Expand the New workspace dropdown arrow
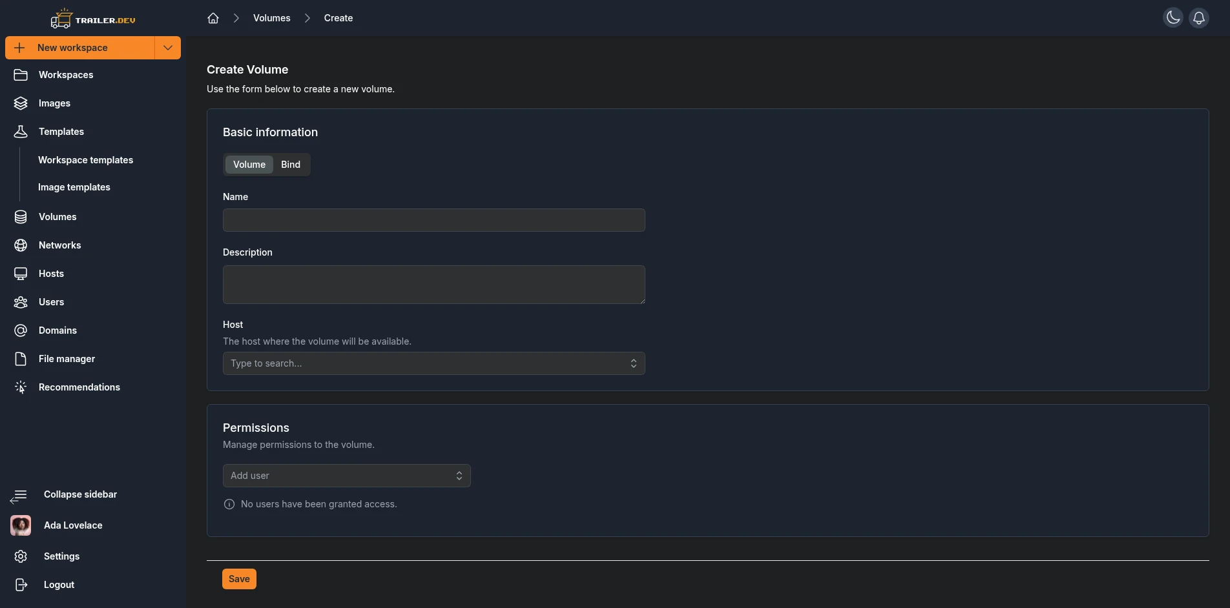The height and width of the screenshot is (608, 1230). (x=168, y=48)
